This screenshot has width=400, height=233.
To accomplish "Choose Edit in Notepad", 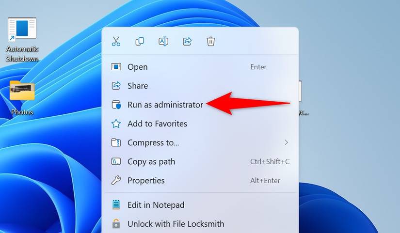I will pos(200,205).
